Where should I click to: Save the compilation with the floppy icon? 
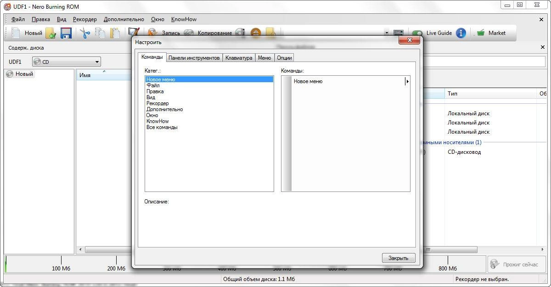[x=66, y=33]
